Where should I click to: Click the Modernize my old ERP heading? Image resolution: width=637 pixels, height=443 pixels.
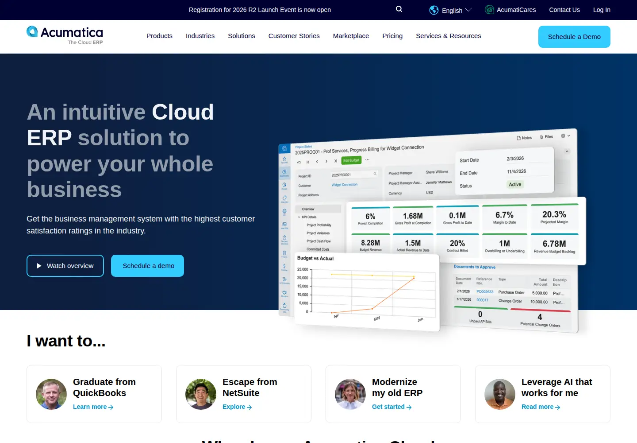tap(397, 387)
